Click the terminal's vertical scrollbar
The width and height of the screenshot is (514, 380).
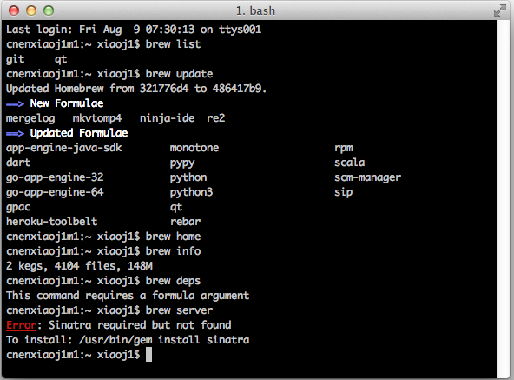coord(503,199)
